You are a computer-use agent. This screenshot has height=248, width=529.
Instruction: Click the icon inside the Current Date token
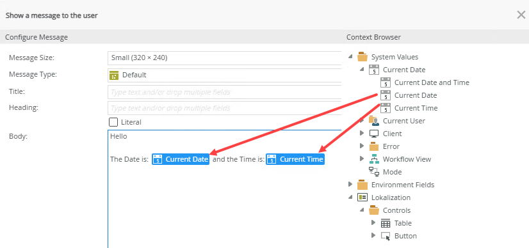(x=158, y=159)
